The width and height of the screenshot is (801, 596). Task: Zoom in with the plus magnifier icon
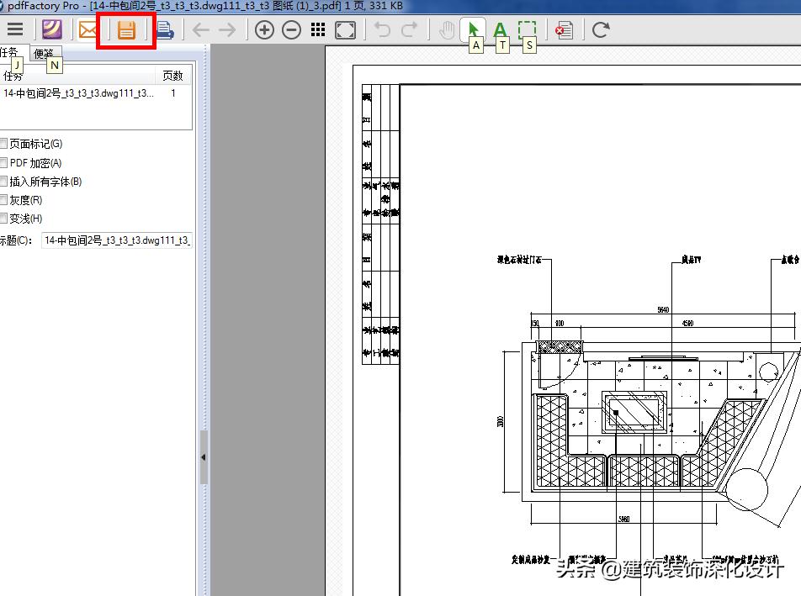[264, 31]
